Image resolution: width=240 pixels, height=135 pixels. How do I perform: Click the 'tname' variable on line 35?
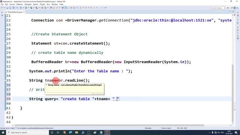coord(51,80)
